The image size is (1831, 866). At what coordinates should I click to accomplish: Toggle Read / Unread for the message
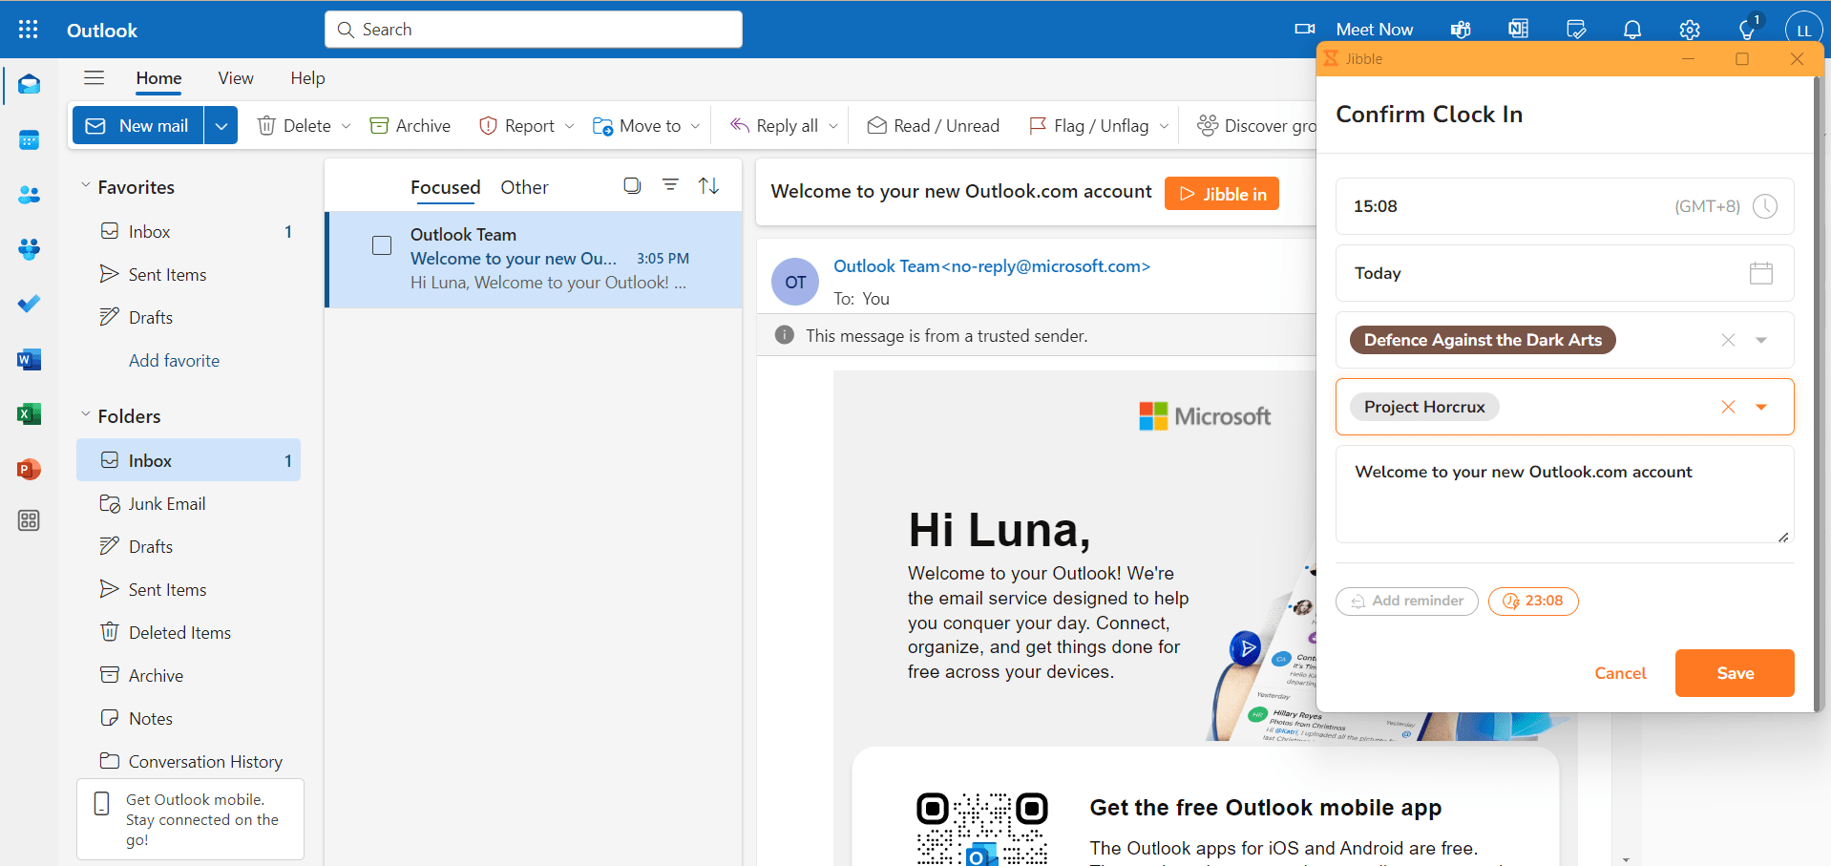[934, 126]
